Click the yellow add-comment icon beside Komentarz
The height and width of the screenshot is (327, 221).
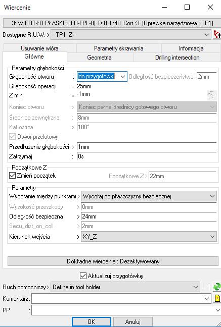(x=217, y=299)
